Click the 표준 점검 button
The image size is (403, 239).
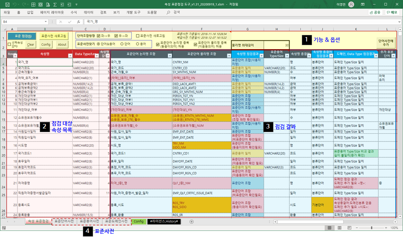(22, 36)
